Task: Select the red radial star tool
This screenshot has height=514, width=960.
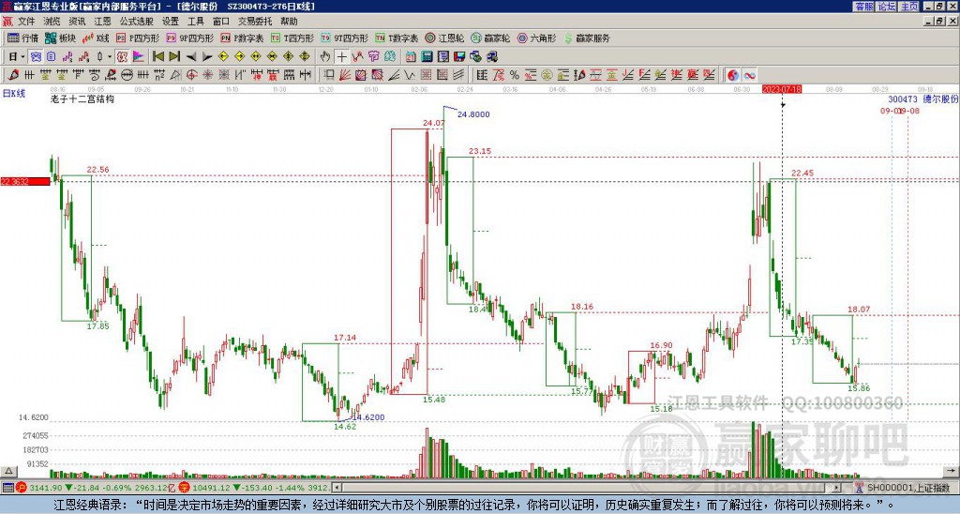Action: [x=207, y=75]
